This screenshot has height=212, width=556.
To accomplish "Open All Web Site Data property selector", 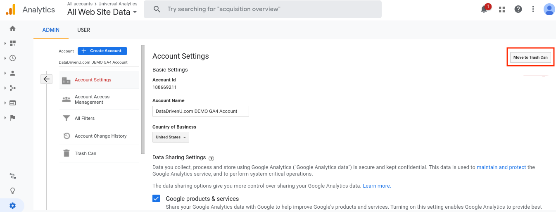I will click(x=102, y=12).
